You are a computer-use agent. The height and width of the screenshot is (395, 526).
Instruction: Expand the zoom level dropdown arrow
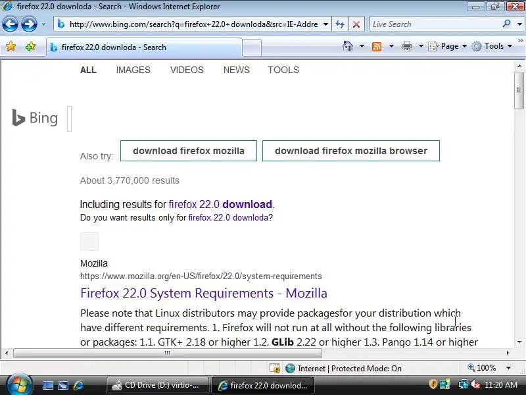click(509, 368)
